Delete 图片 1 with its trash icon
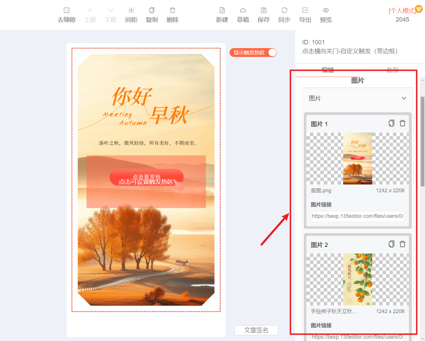The height and width of the screenshot is (341, 425). tap(402, 123)
